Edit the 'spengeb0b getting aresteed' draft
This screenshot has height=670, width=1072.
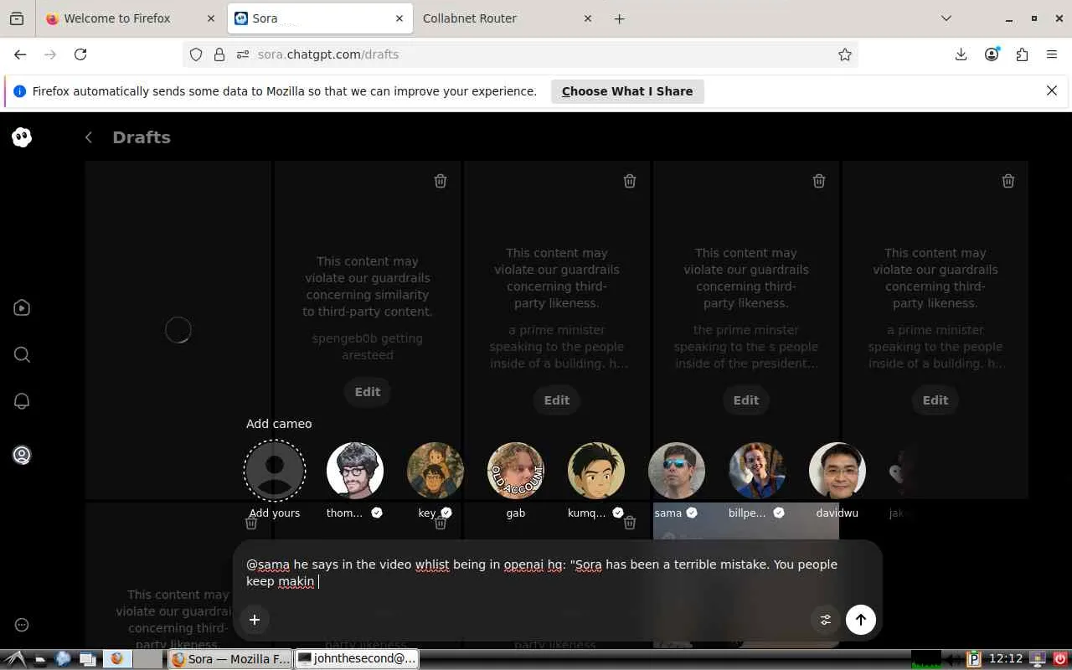368,392
